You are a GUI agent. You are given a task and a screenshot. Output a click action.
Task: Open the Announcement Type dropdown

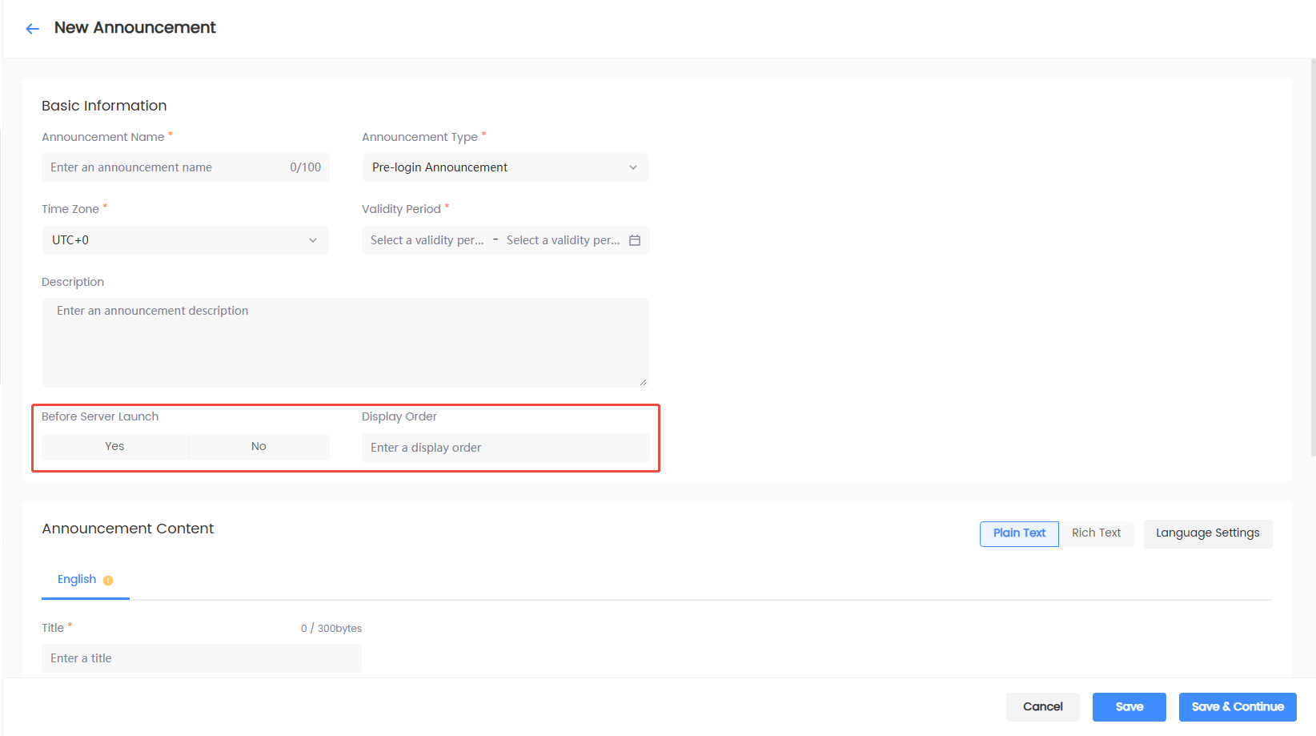tap(505, 167)
